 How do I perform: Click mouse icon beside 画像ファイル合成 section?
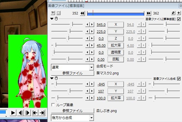click(56, 78)
